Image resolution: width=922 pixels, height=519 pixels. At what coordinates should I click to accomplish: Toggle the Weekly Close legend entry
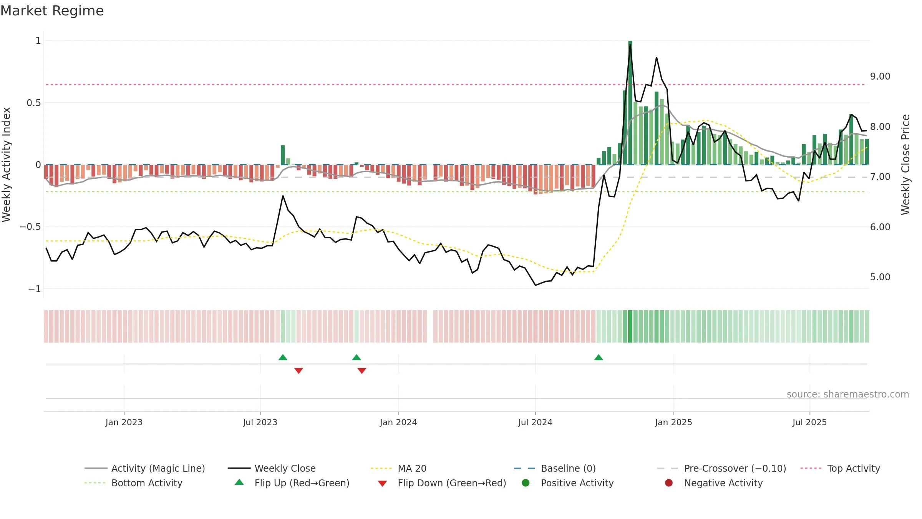point(272,468)
